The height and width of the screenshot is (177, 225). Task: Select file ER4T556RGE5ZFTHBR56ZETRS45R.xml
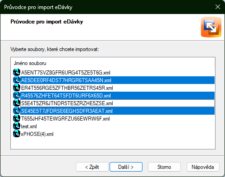67,88
